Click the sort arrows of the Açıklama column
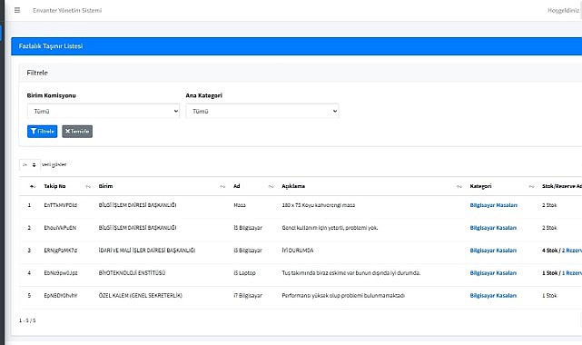This screenshot has width=582, height=345. pyautogui.click(x=459, y=186)
